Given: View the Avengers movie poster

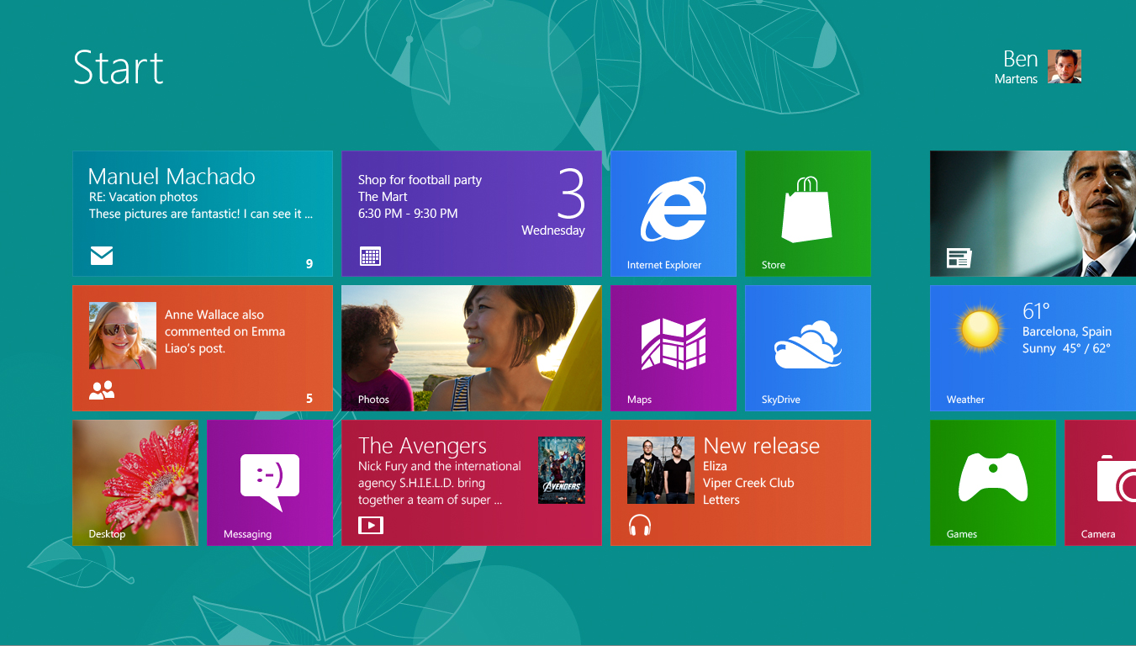Looking at the screenshot, I should (561, 471).
